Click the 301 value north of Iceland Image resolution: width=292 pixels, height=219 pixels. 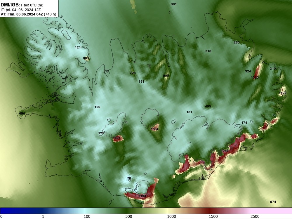point(174,4)
